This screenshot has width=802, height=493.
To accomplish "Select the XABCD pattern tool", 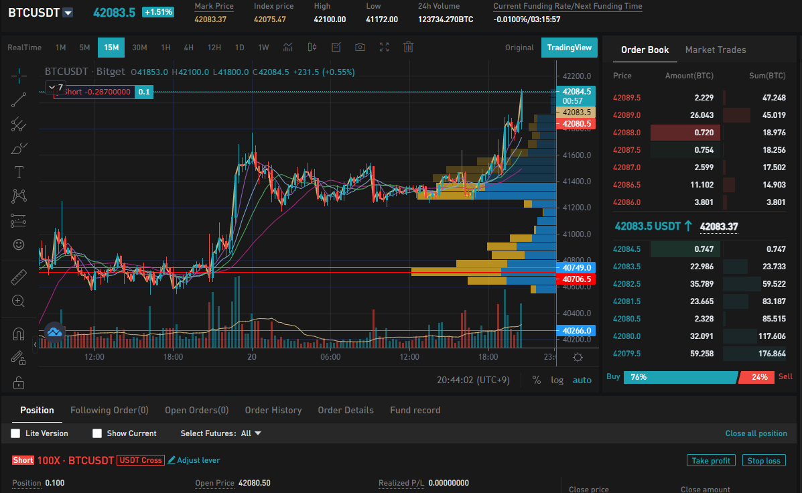I will 19,196.
